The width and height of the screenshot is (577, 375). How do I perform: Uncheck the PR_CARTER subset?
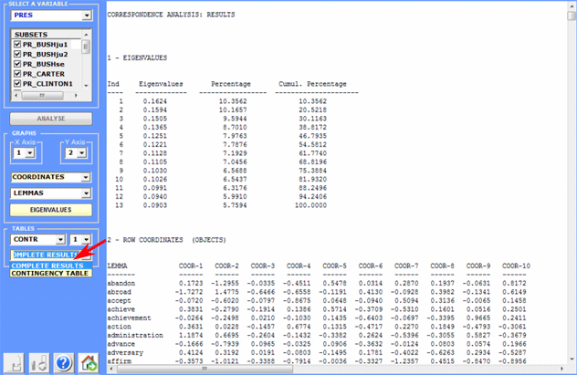(x=17, y=74)
